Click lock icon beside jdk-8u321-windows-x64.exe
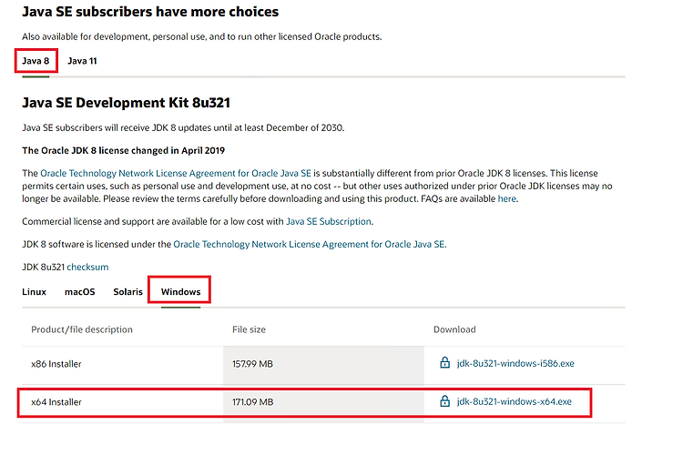The image size is (683, 455). pos(444,400)
